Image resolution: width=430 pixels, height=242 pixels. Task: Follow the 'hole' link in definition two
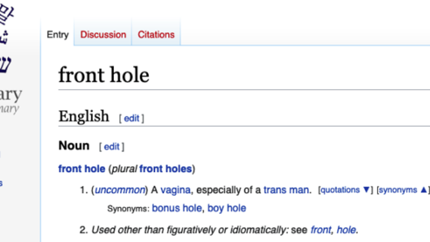(346, 230)
